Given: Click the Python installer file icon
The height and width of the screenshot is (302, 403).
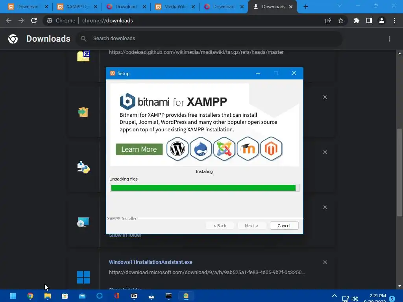Looking at the screenshot, I should [x=83, y=167].
